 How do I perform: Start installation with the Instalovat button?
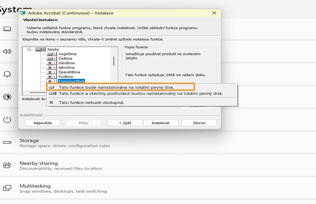pyautogui.click(x=161, y=123)
